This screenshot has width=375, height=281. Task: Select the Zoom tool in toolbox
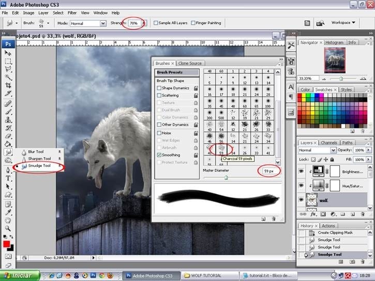pos(8,228)
